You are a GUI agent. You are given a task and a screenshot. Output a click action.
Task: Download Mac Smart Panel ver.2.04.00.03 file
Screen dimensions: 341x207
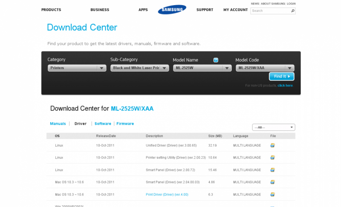pyautogui.click(x=272, y=182)
